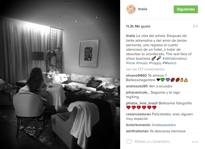Viewport: 205px width, 149px height.
Task: Open cesarruizduran commenter profile
Action: 138,114
